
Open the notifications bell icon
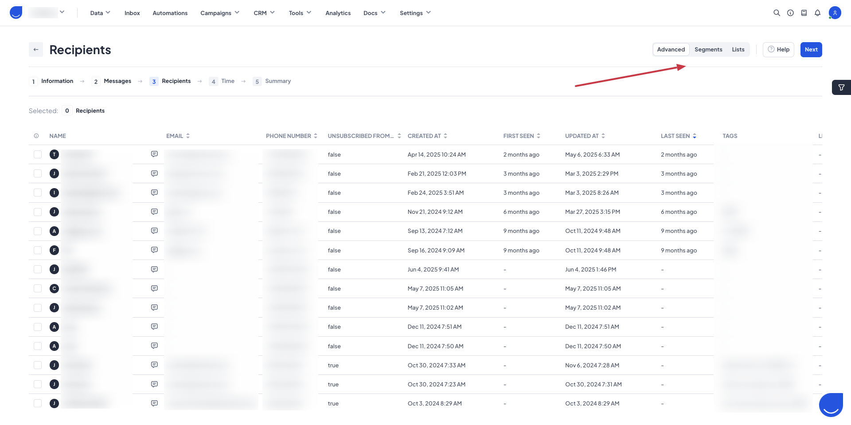817,13
